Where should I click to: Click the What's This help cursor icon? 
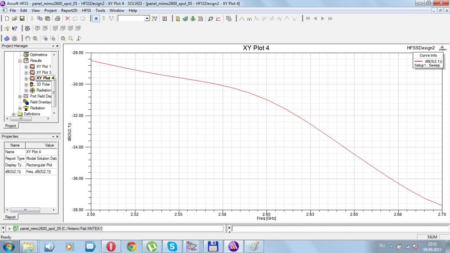[x=14, y=28]
